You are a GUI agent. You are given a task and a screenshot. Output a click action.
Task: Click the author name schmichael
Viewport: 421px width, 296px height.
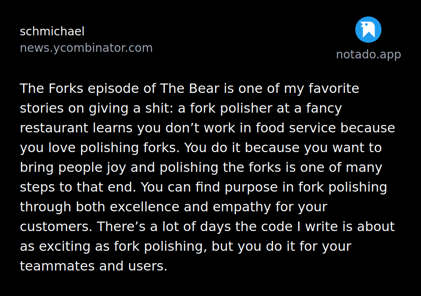click(x=52, y=32)
